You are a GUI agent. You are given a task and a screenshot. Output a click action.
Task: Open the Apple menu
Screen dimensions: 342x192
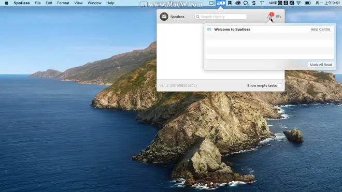point(7,3)
